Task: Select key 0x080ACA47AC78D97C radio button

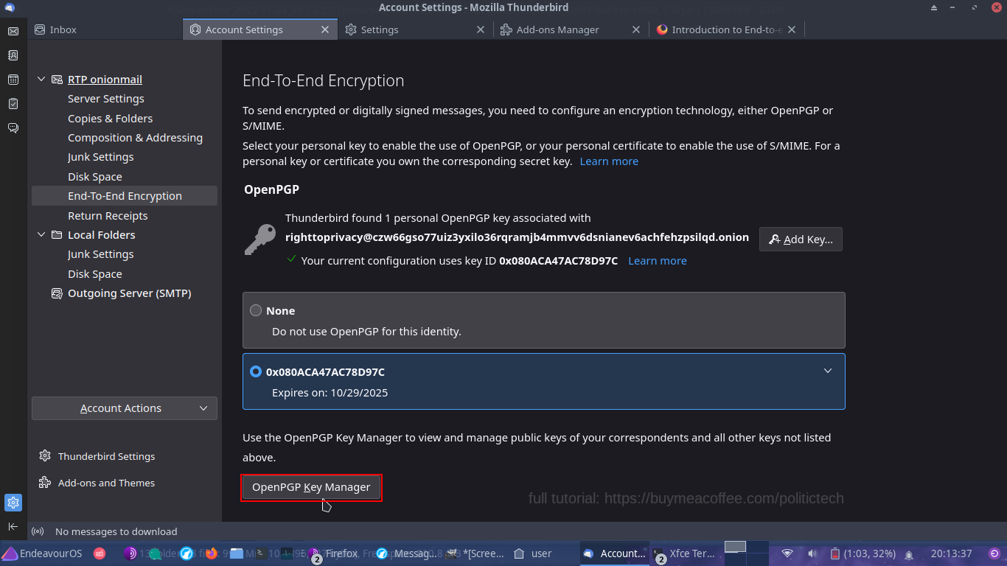Action: click(256, 371)
